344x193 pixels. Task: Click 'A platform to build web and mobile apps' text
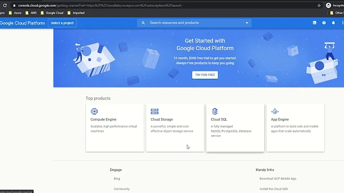click(295, 129)
